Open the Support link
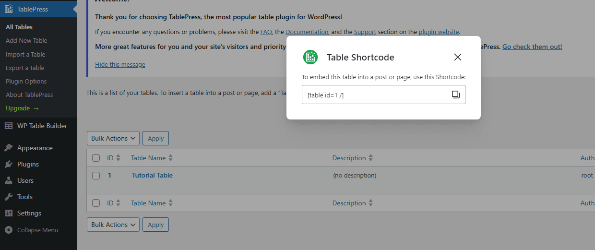Screen dimensions: 595x250 365,32
